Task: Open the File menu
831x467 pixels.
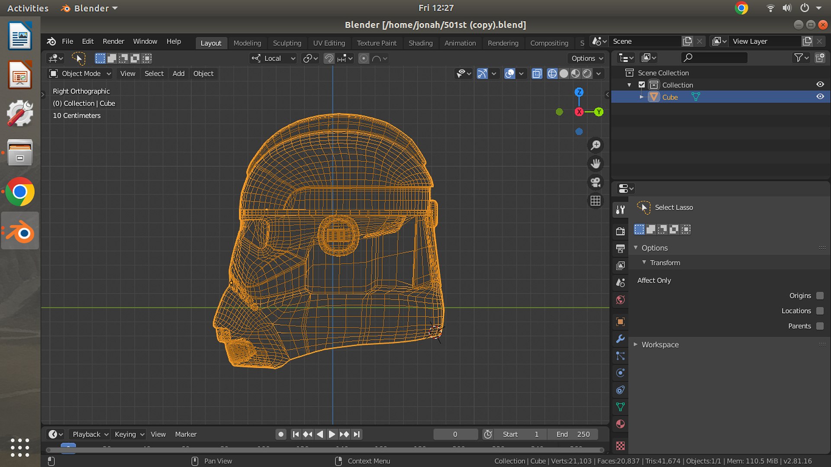Action: coord(68,41)
